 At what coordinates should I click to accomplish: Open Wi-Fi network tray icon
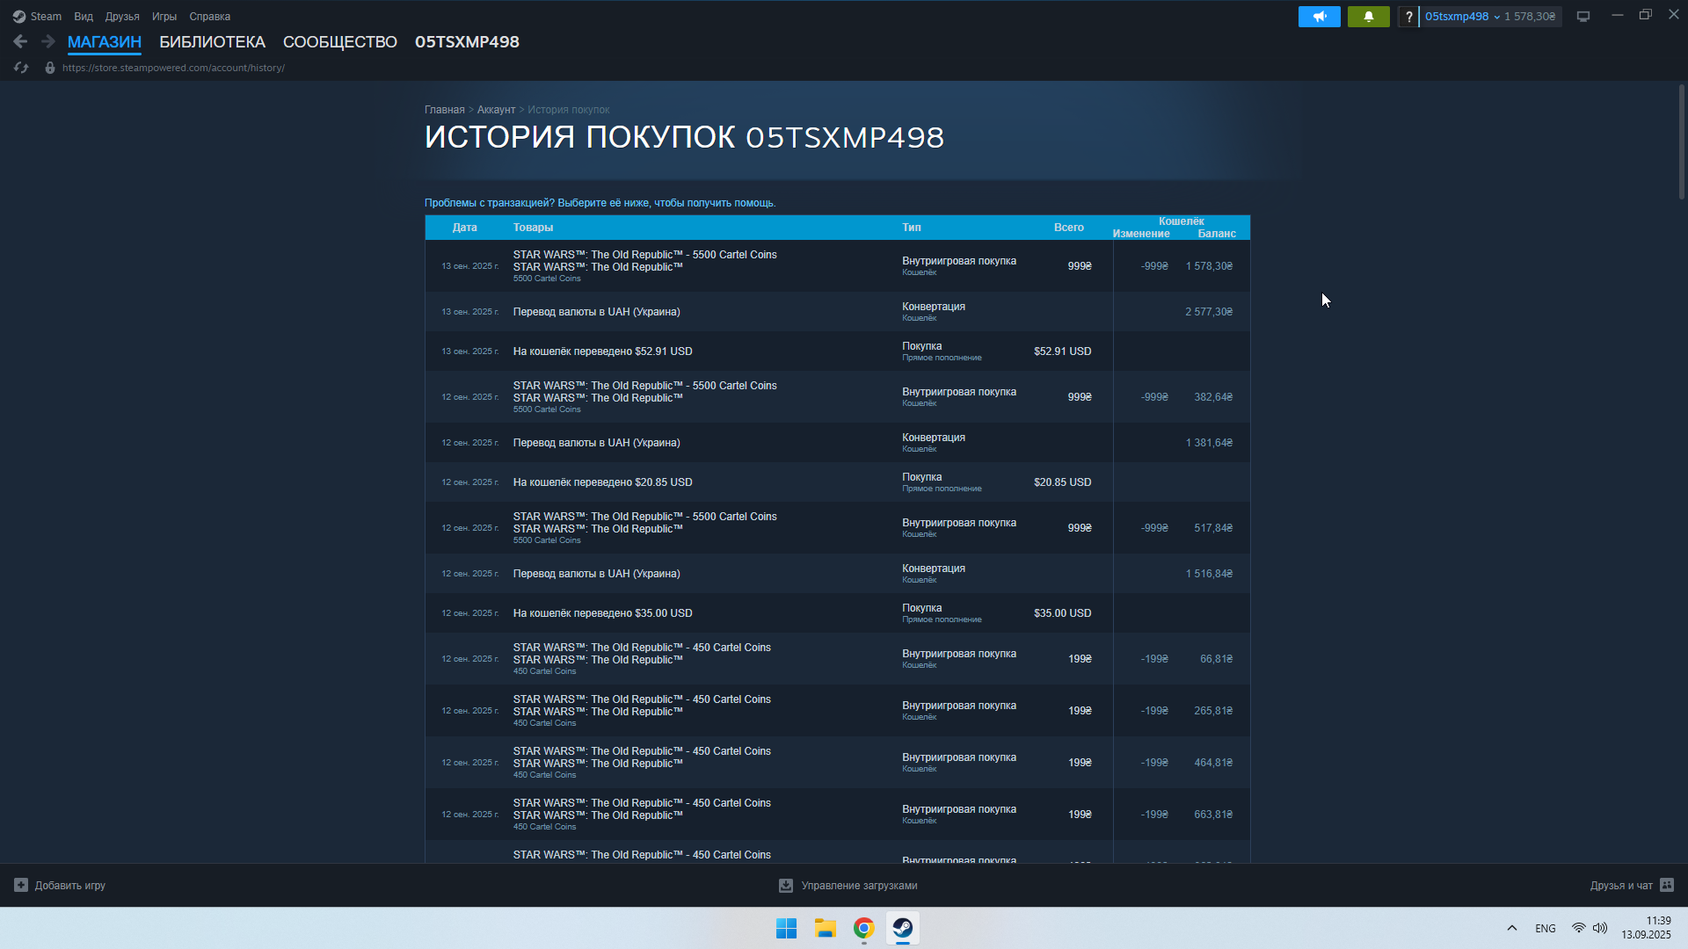coord(1579,928)
